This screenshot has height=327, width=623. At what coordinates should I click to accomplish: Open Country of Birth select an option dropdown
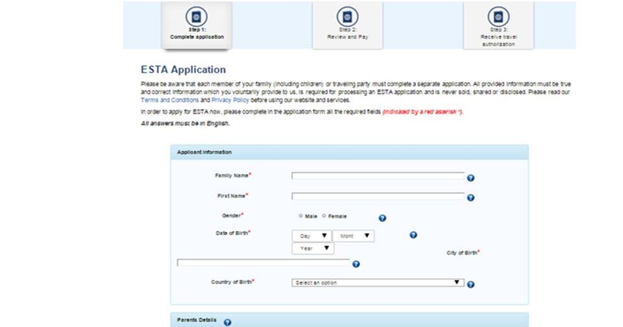pyautogui.click(x=378, y=282)
